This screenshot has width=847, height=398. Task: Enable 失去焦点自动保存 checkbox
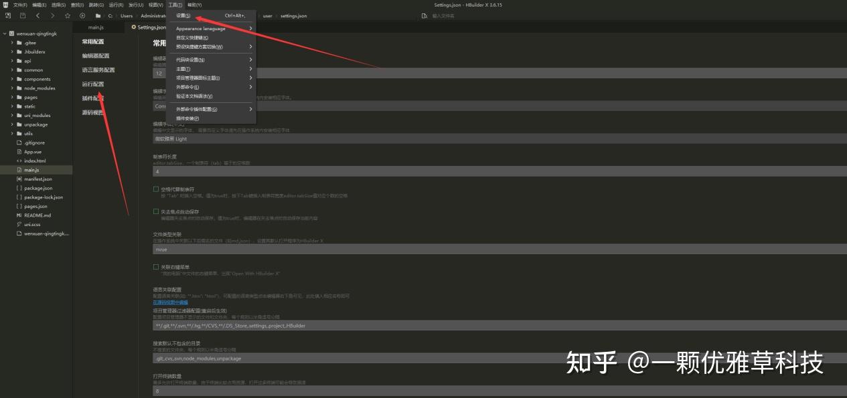point(156,211)
